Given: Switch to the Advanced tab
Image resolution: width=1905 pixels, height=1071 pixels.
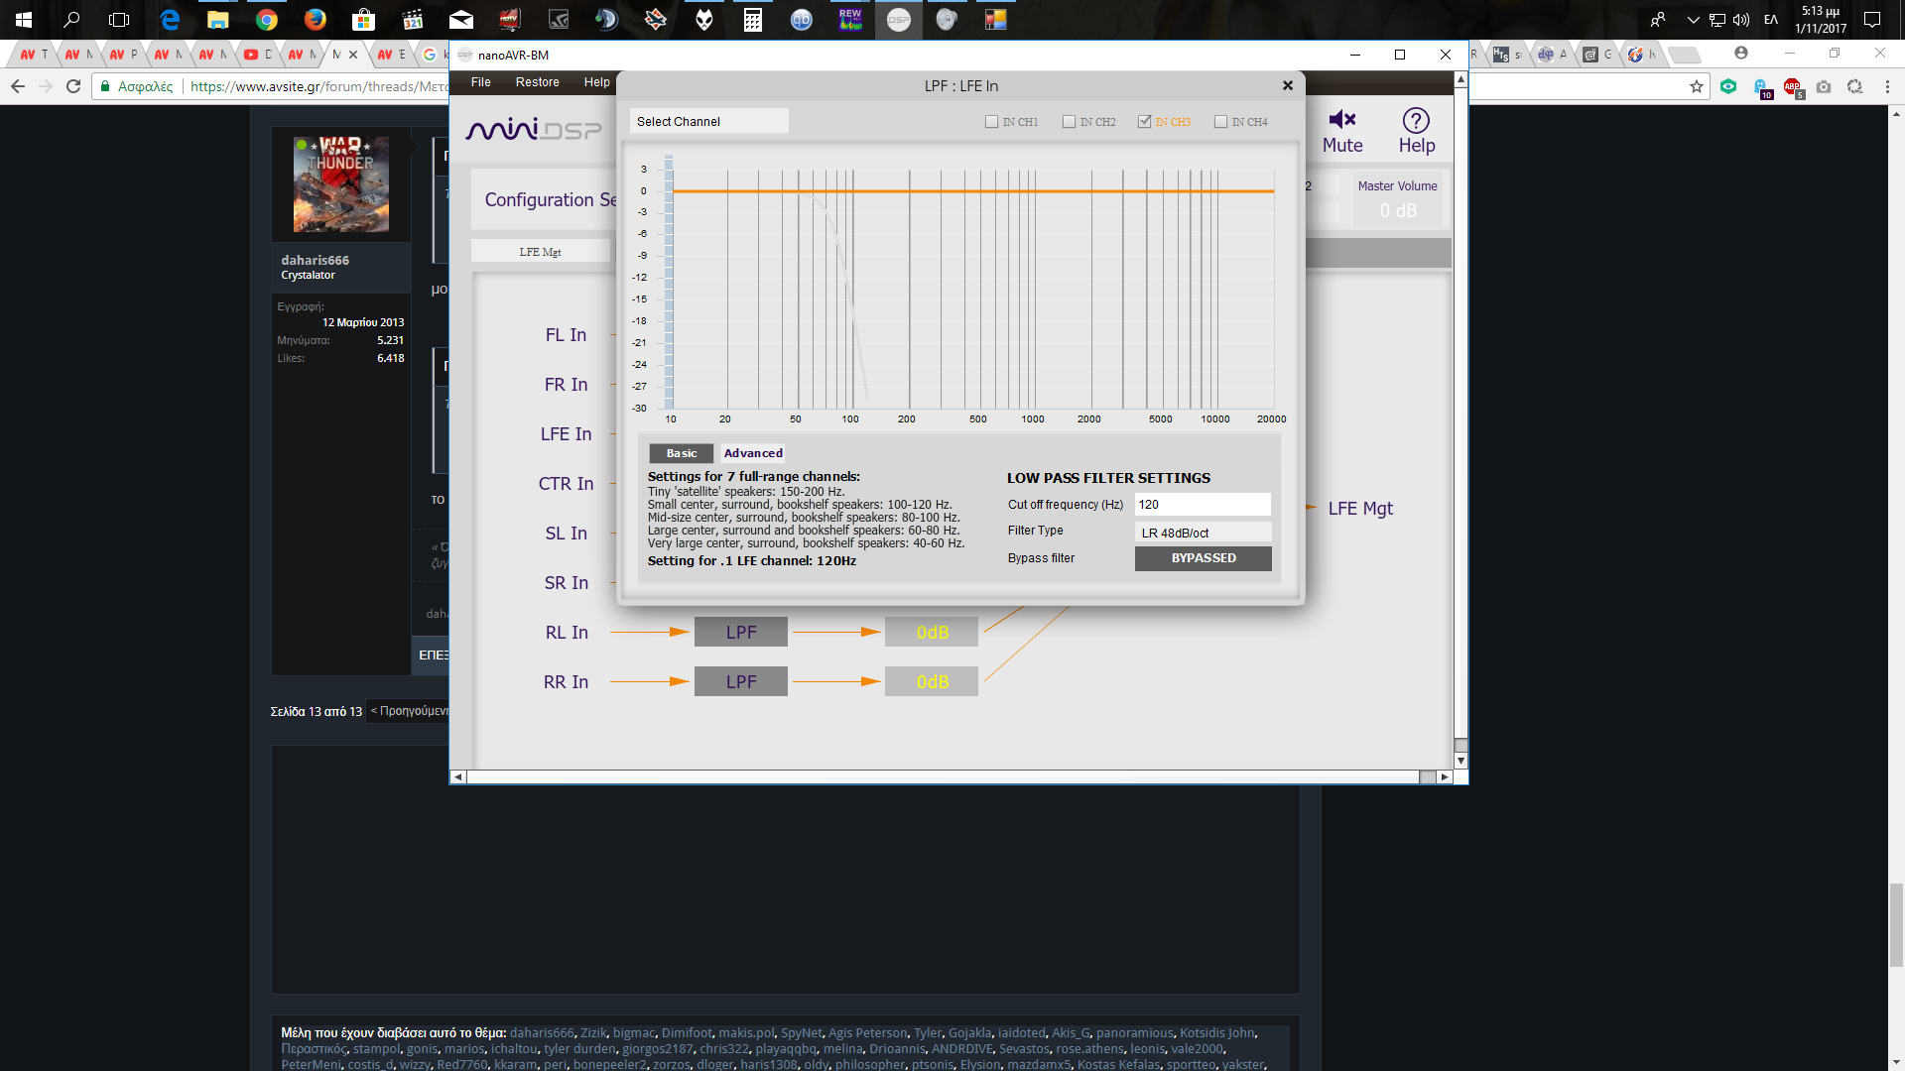Looking at the screenshot, I should click(752, 452).
